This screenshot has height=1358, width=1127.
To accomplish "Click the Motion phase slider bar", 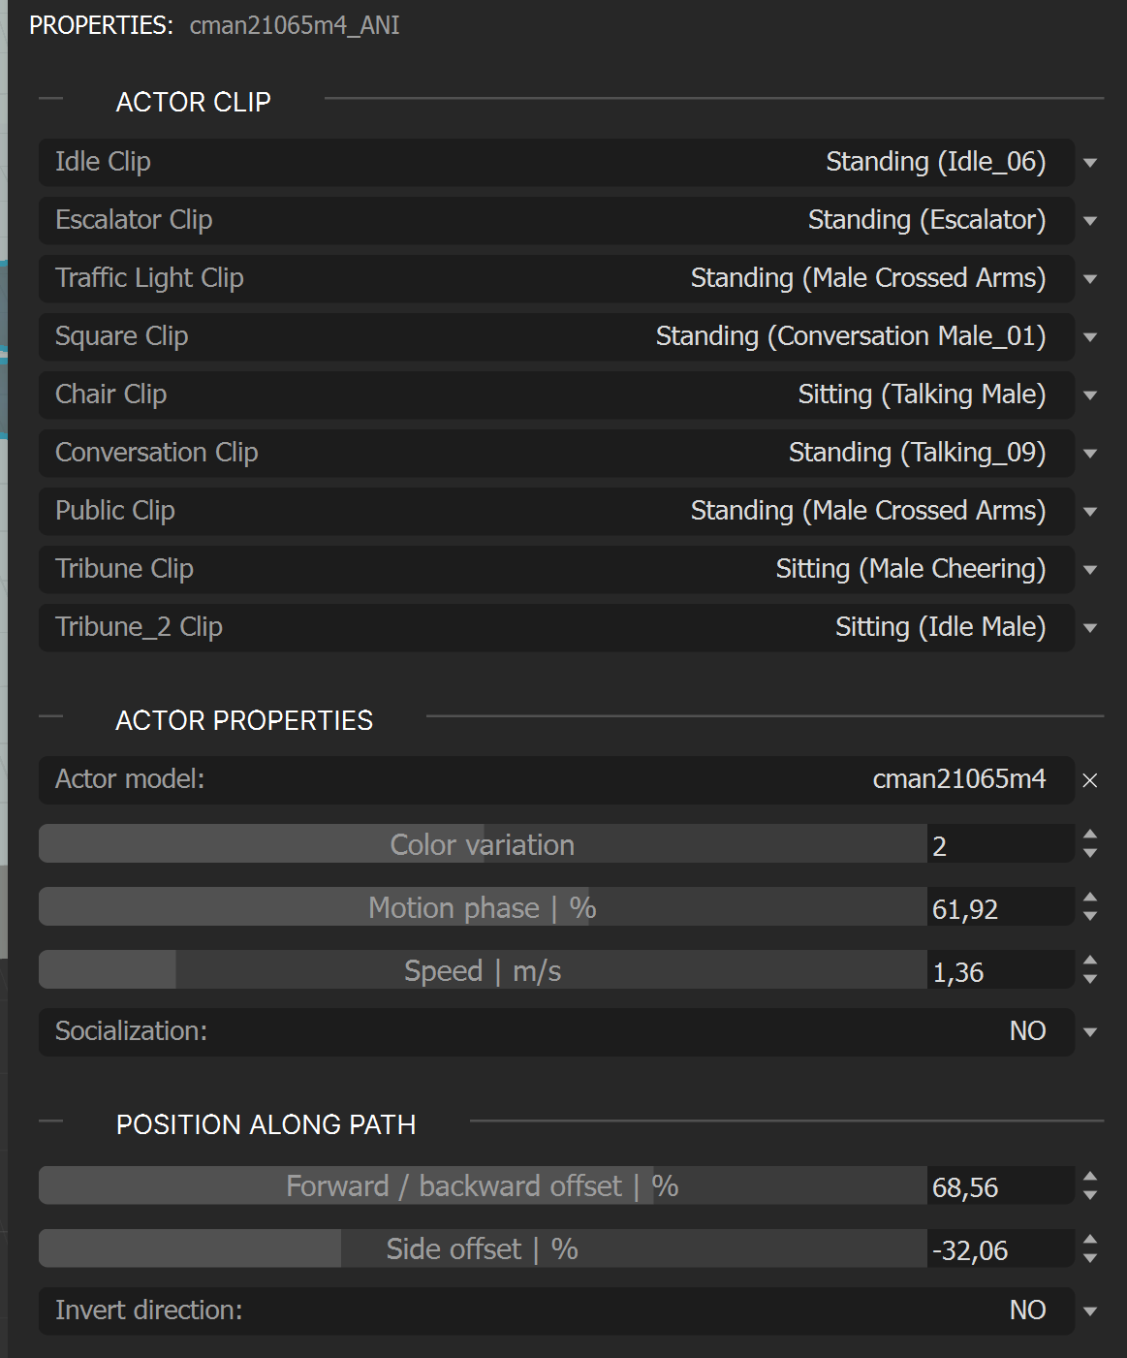I will pos(483,907).
